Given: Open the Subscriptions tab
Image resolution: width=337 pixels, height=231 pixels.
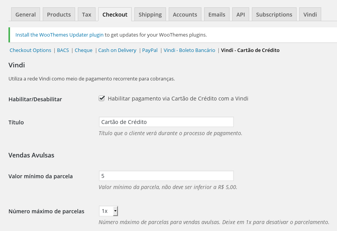Looking at the screenshot, I should (x=274, y=14).
